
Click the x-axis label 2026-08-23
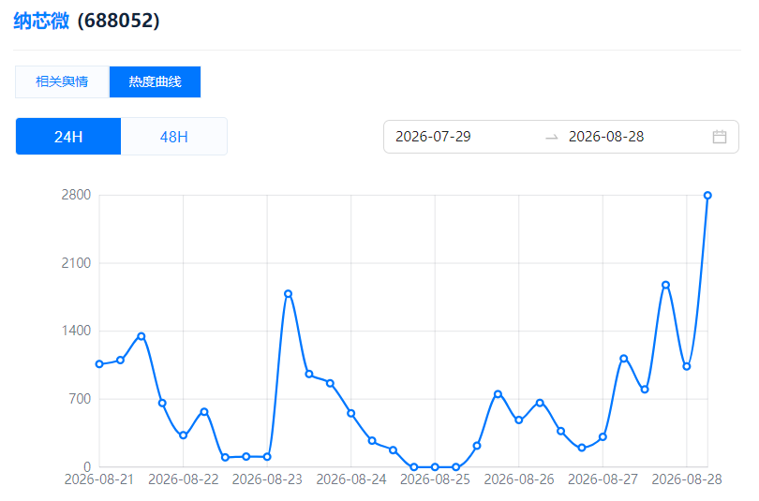(267, 479)
